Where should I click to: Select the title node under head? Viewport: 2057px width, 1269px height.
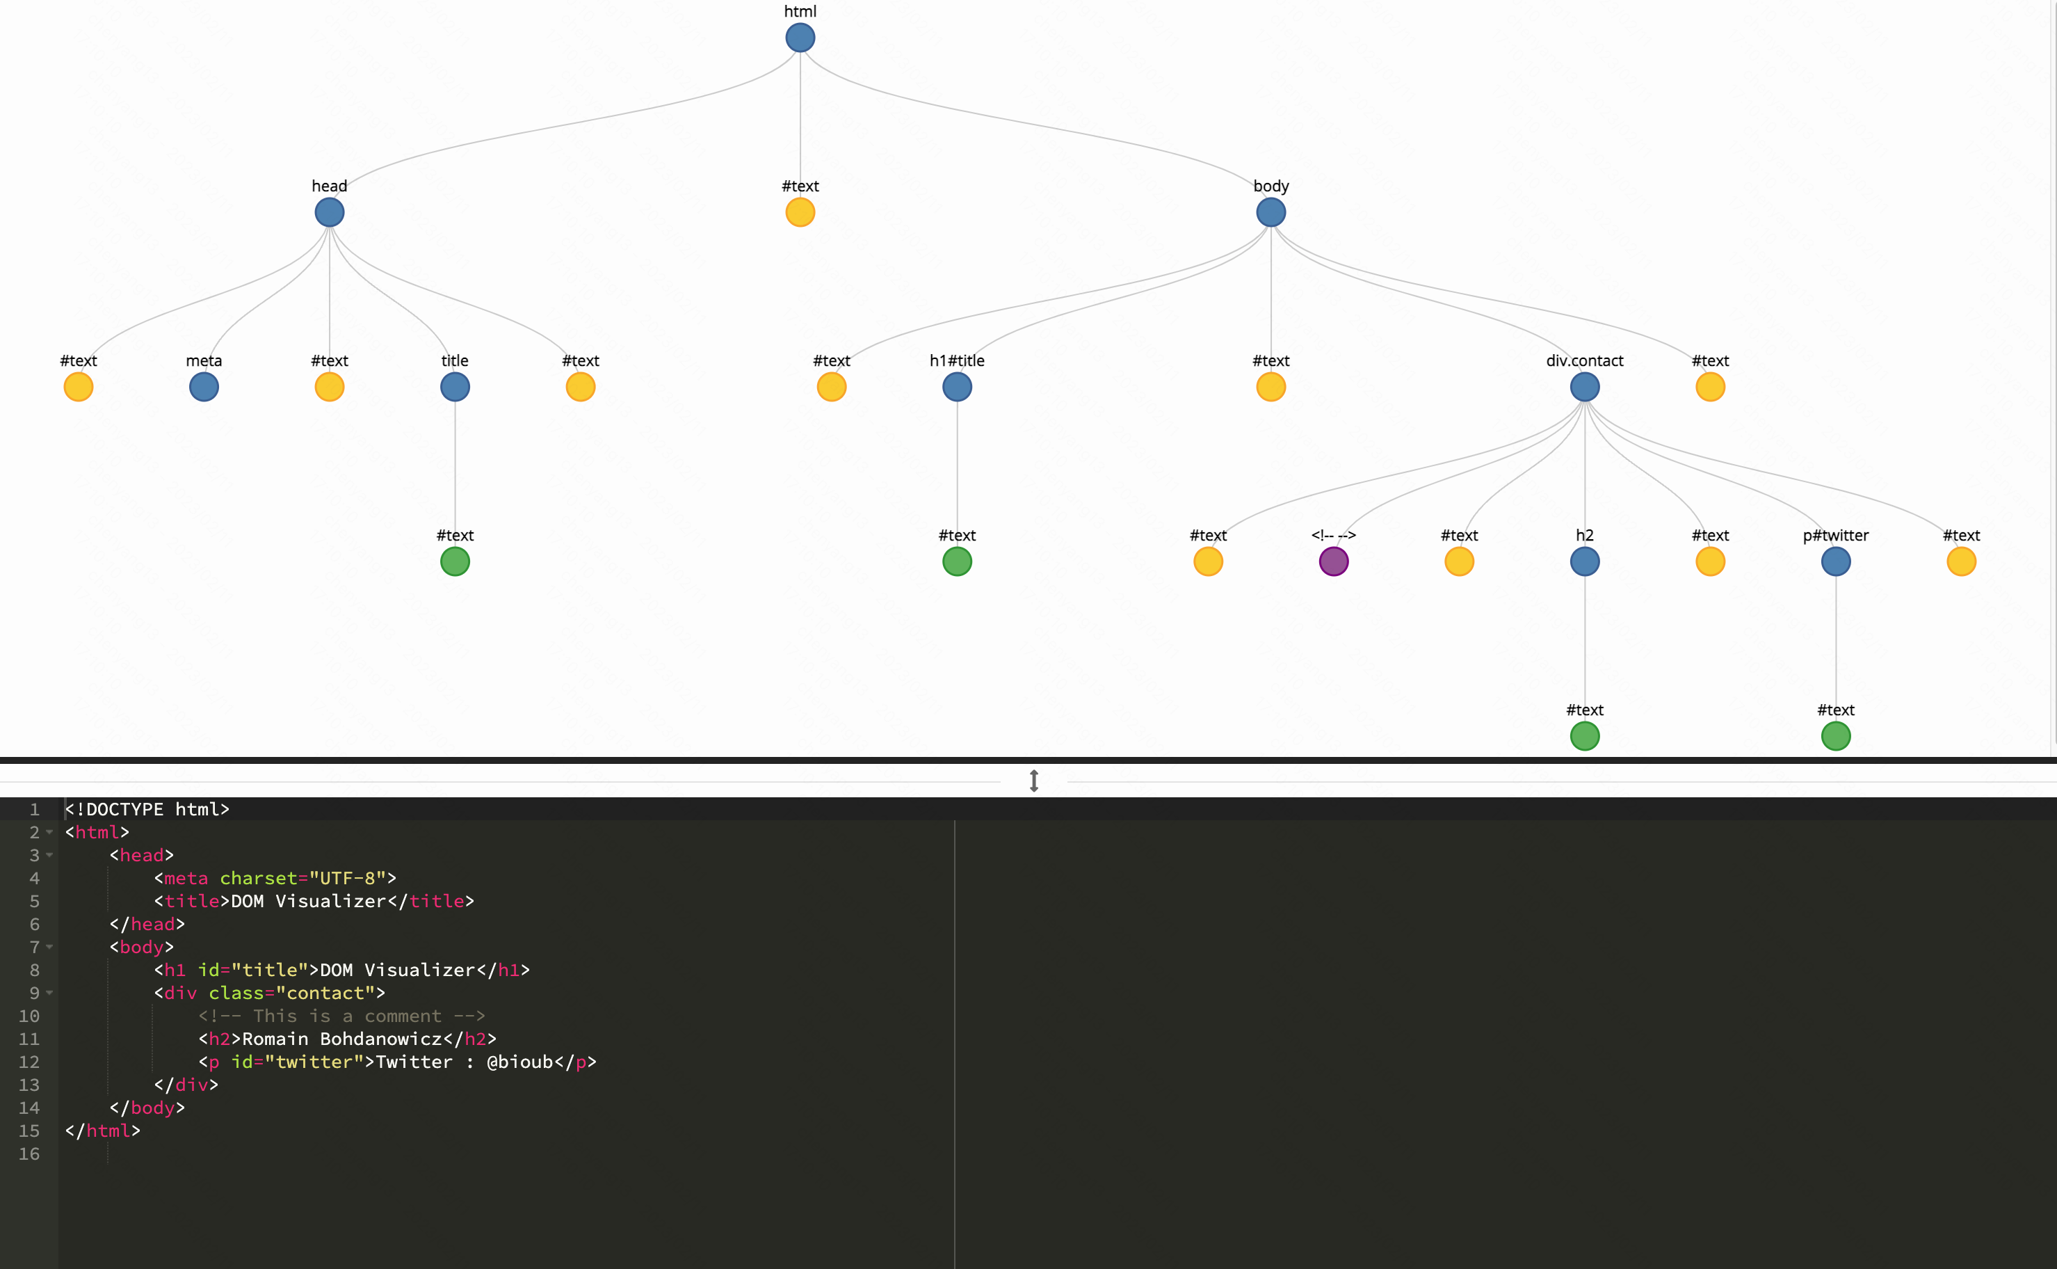(454, 386)
